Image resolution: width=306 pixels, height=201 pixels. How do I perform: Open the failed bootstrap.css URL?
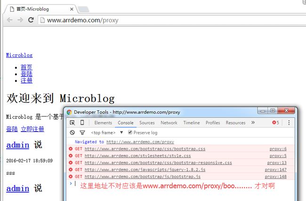[x=145, y=149]
